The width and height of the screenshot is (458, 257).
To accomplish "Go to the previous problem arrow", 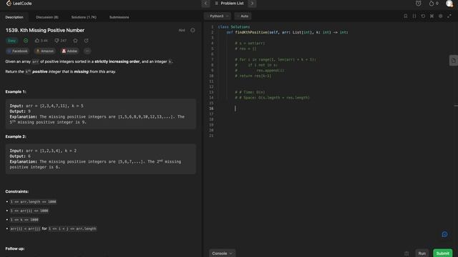I will [x=205, y=4].
